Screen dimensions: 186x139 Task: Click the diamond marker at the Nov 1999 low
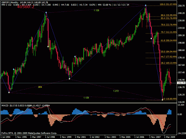(70, 79)
